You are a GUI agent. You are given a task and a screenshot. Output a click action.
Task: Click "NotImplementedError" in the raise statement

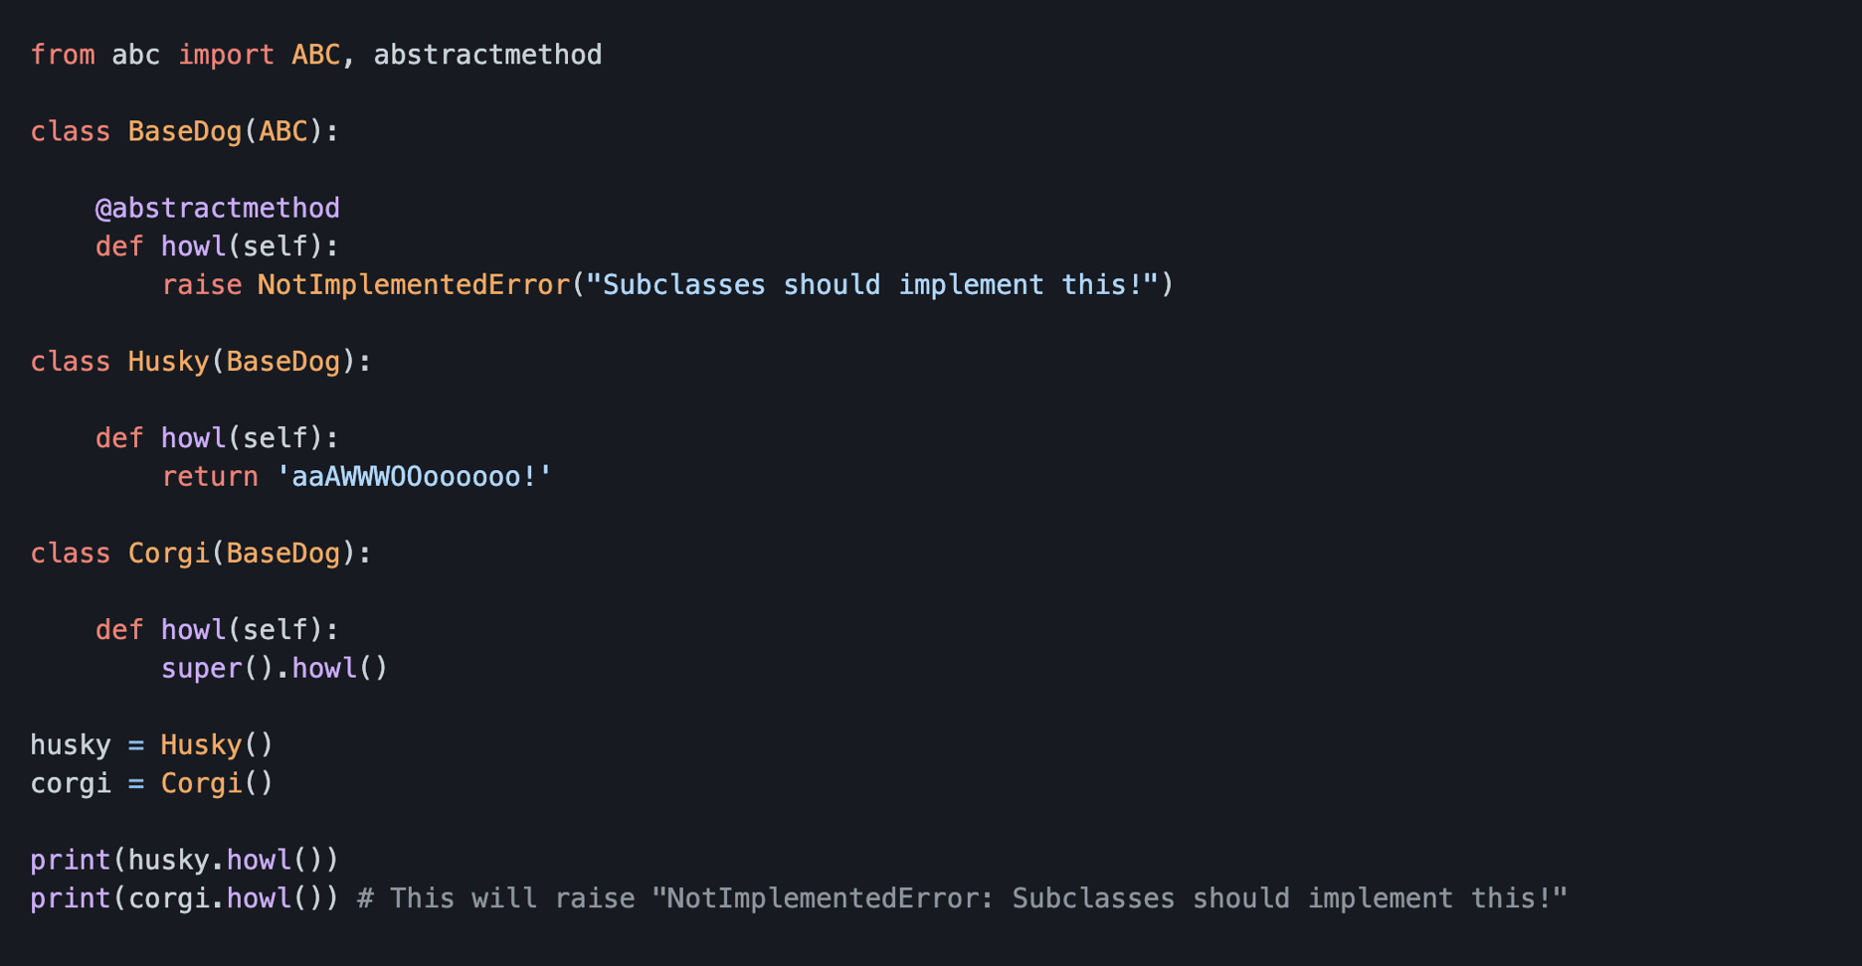pos(414,285)
